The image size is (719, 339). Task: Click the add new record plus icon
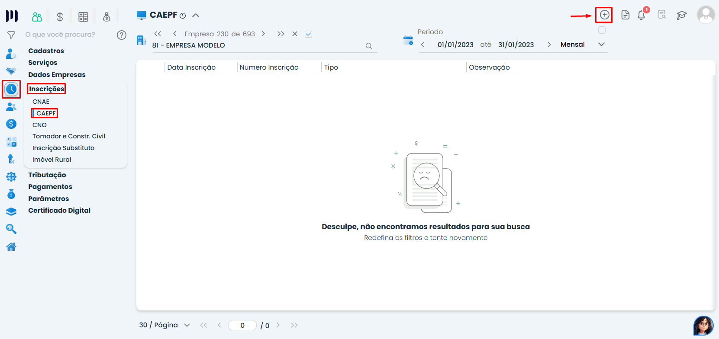pyautogui.click(x=604, y=15)
